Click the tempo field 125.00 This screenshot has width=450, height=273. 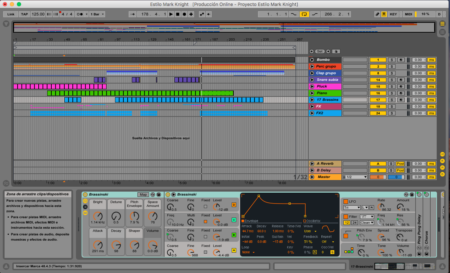38,14
